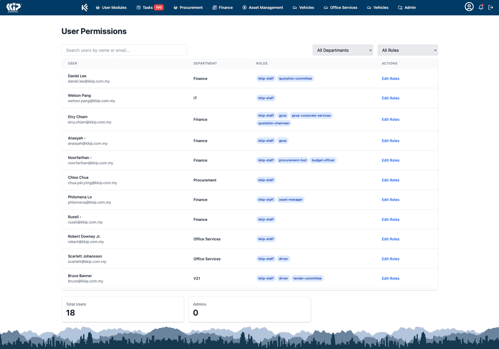499x349 pixels.
Task: Go to the Office Services menu
Action: tap(340, 7)
